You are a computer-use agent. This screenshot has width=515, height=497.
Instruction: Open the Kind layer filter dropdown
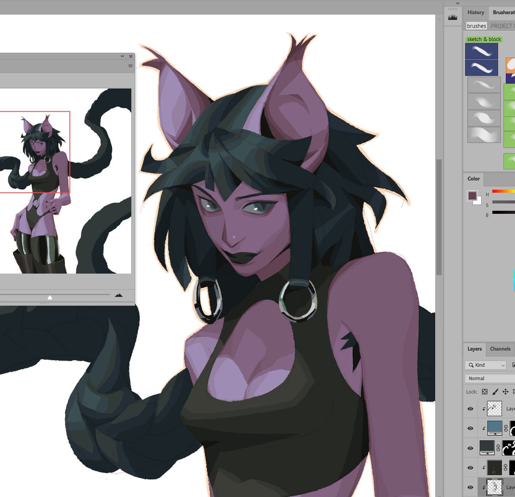[485, 365]
